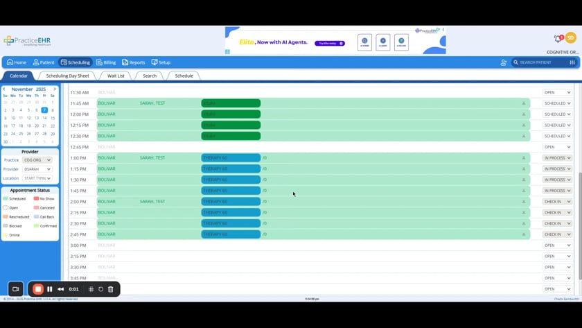Screen dimensions: 582x328
Task: Open the Practice dropdown
Action: pyautogui.click(x=37, y=160)
